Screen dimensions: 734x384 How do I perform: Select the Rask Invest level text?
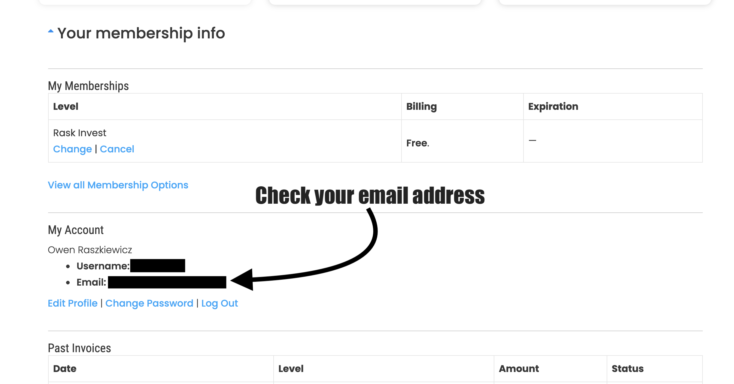tap(80, 133)
